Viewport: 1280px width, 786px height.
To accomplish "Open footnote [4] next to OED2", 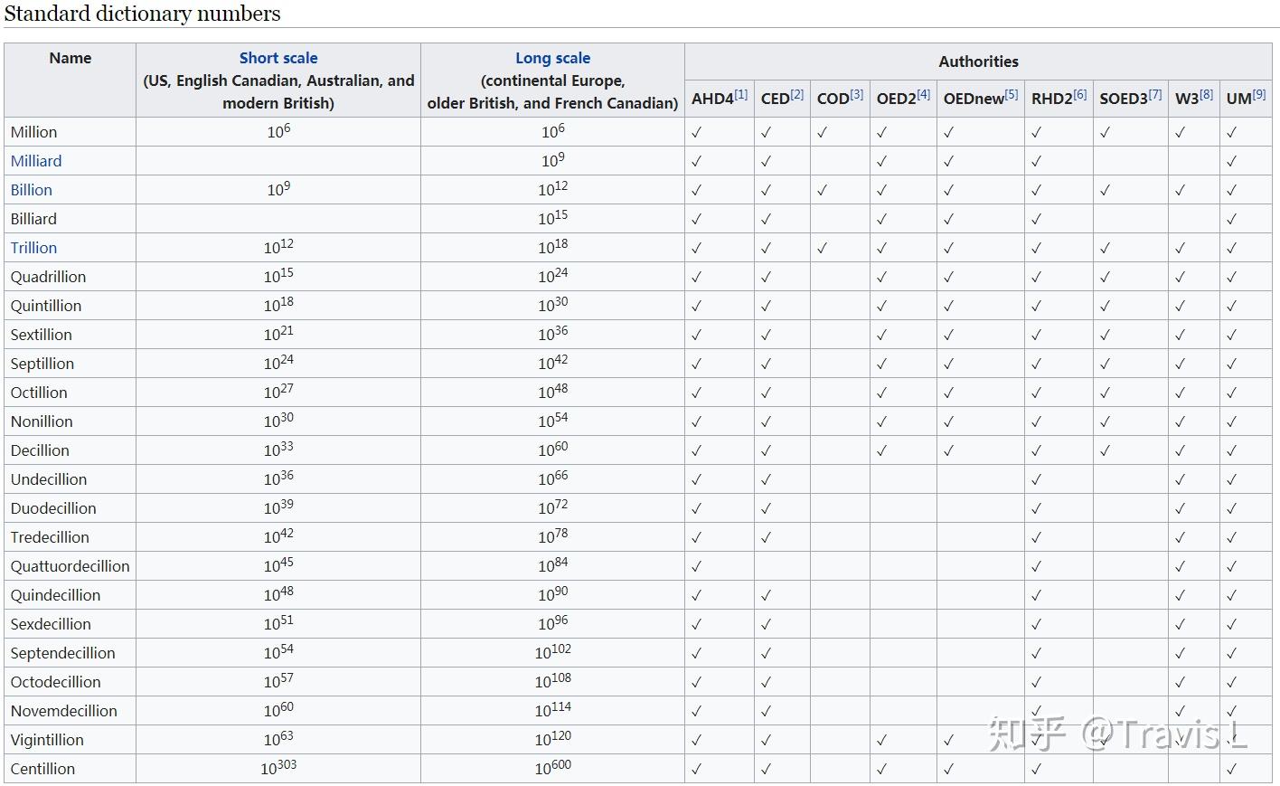I will (923, 94).
